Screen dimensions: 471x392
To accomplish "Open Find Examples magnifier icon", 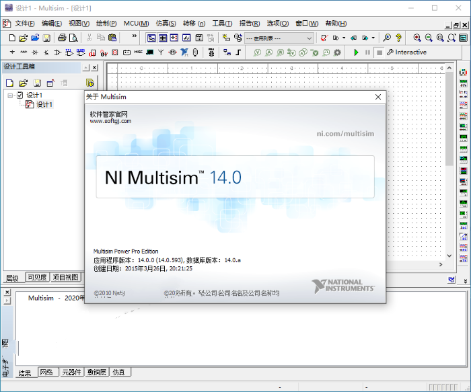I will 387,38.
